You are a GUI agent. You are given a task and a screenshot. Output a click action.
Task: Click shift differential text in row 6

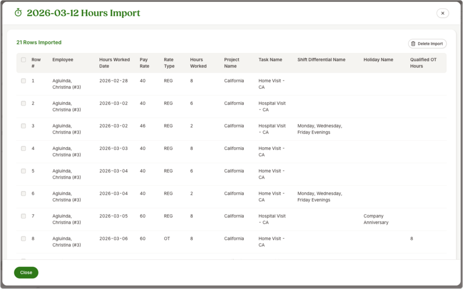[319, 197]
